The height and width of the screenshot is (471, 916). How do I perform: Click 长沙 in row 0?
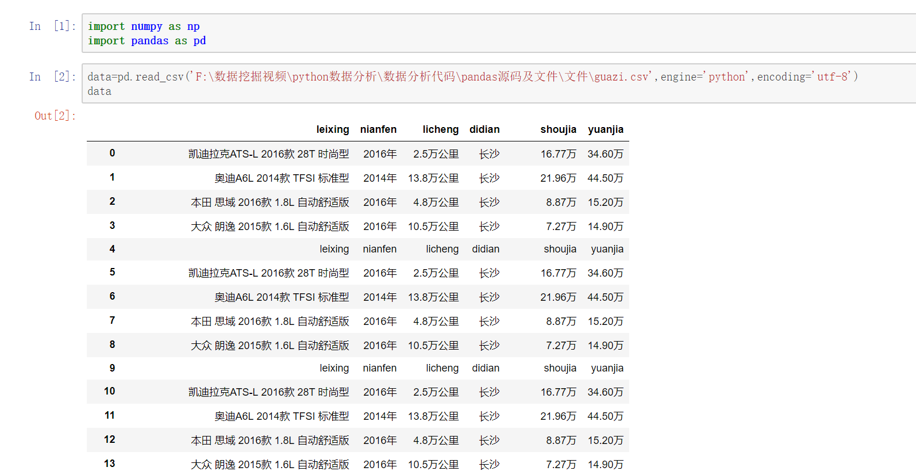pyautogui.click(x=489, y=154)
